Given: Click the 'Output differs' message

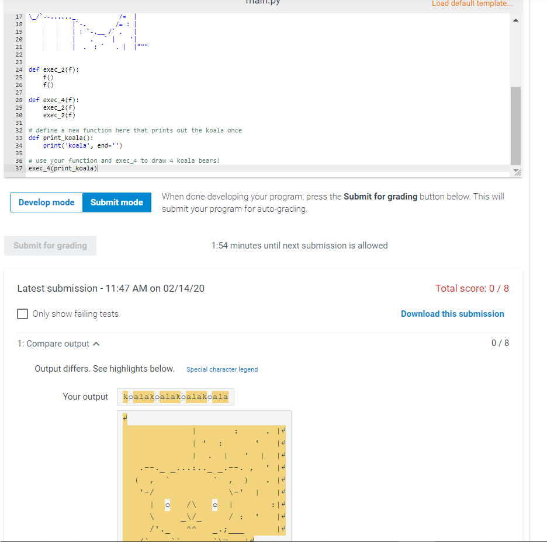Looking at the screenshot, I should 104,369.
